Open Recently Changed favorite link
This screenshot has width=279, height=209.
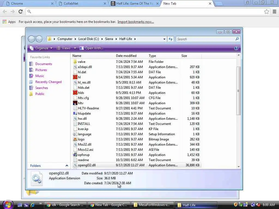click(x=48, y=82)
